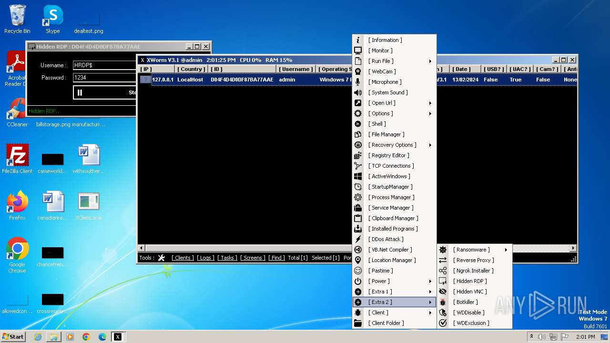Viewport: 610px width, 343px height.
Task: Click the Location Manager pin icon
Action: (x=358, y=260)
